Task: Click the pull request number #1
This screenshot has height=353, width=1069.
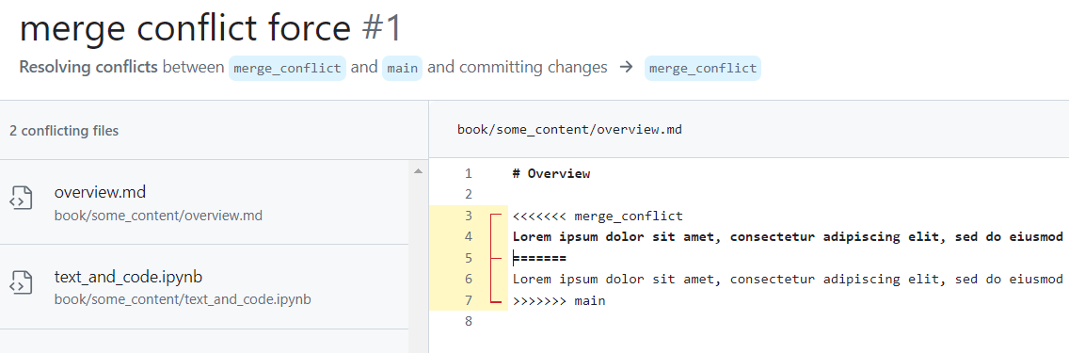Action: pyautogui.click(x=382, y=28)
